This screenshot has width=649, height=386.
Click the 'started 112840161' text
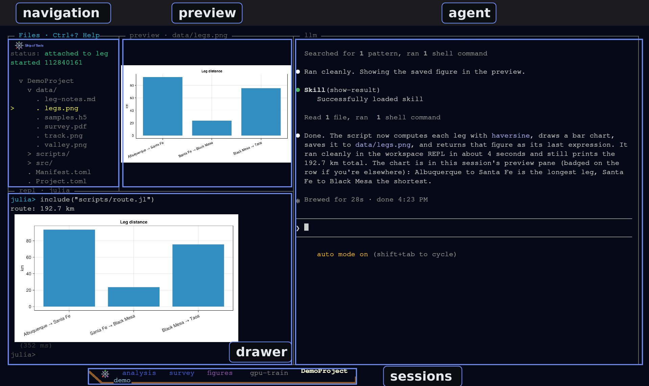[x=46, y=63]
